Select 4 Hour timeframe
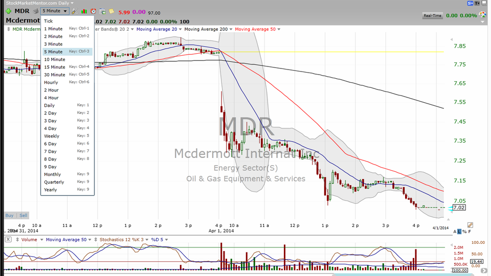 (68, 98)
